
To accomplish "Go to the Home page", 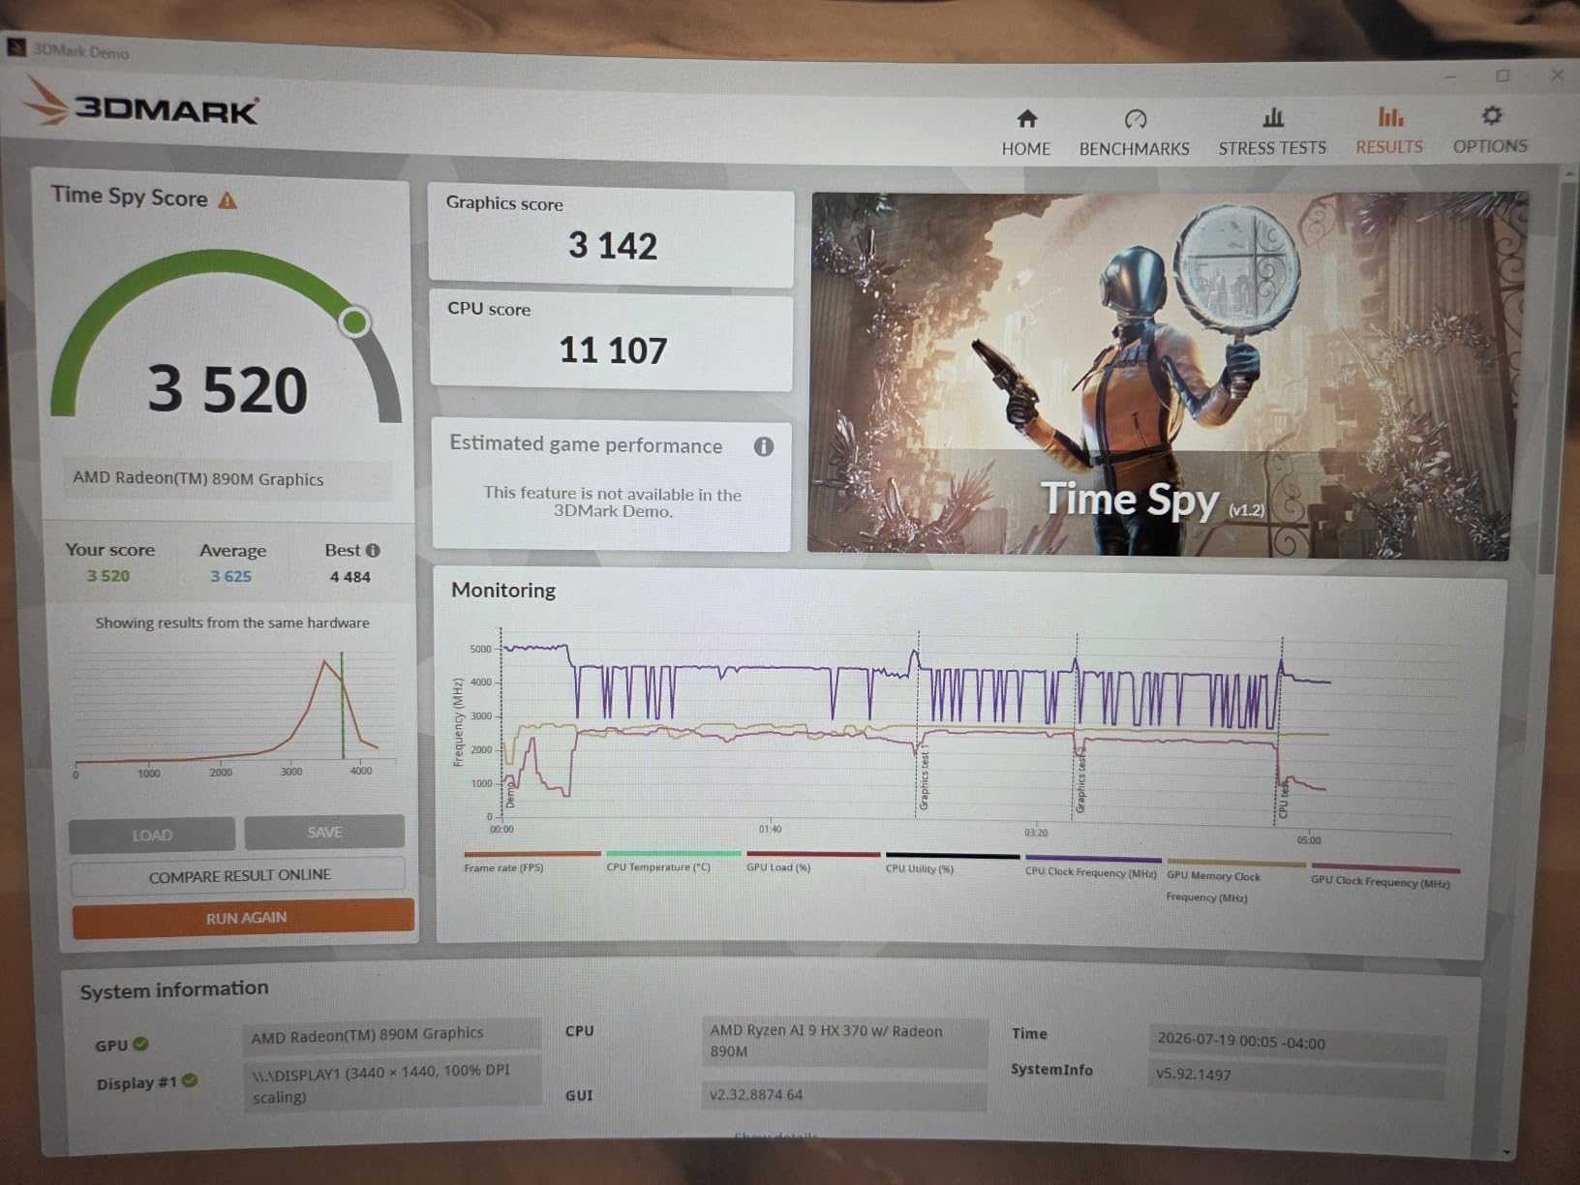I will (1026, 133).
